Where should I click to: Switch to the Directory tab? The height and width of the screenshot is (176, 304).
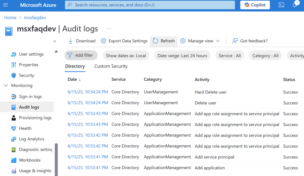(75, 66)
